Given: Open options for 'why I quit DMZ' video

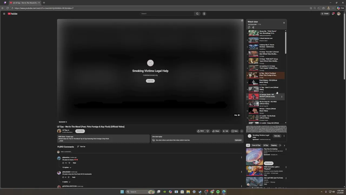Looking at the screenshot, I should 286,178.
